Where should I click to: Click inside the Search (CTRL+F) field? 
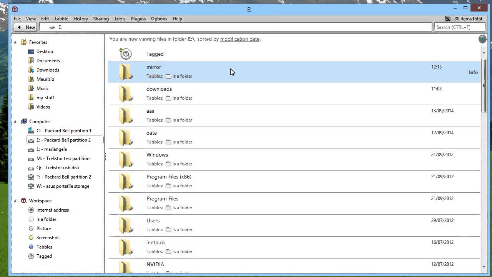460,27
